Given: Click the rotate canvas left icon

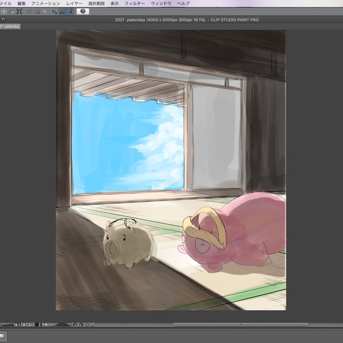Looking at the screenshot, I should pos(75,325).
